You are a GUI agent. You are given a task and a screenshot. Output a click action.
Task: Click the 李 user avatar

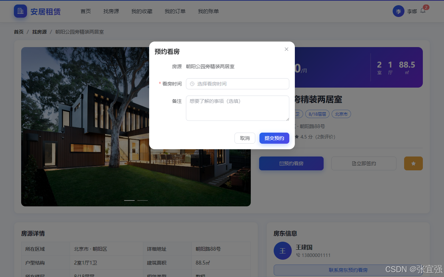399,11
